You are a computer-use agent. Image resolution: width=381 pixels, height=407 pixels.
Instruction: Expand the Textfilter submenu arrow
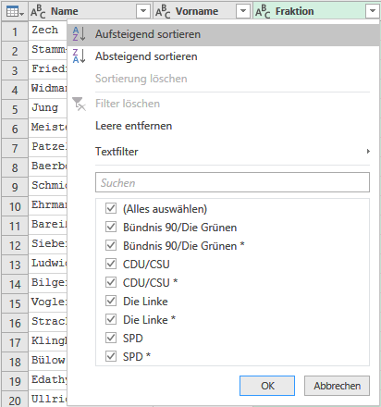[x=368, y=152]
